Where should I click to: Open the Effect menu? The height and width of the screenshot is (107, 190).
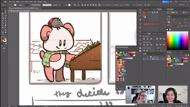[31, 2]
